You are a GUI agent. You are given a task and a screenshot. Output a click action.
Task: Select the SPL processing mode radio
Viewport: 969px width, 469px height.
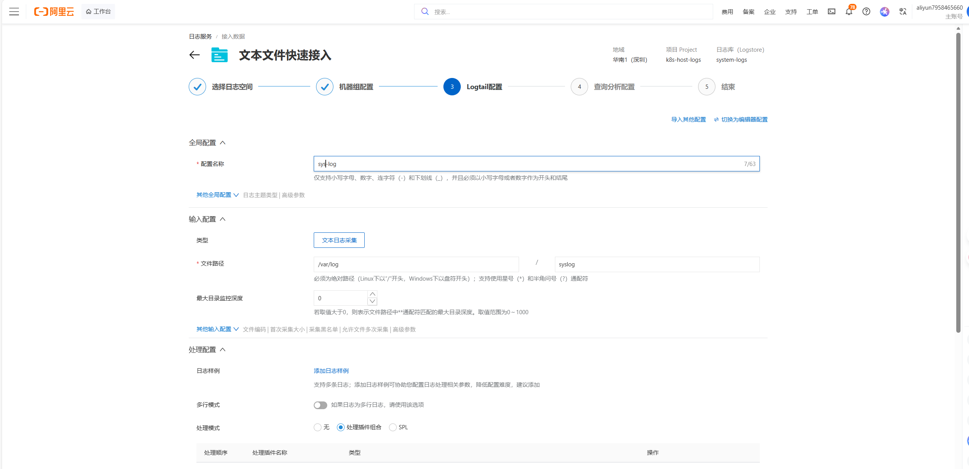pyautogui.click(x=393, y=427)
